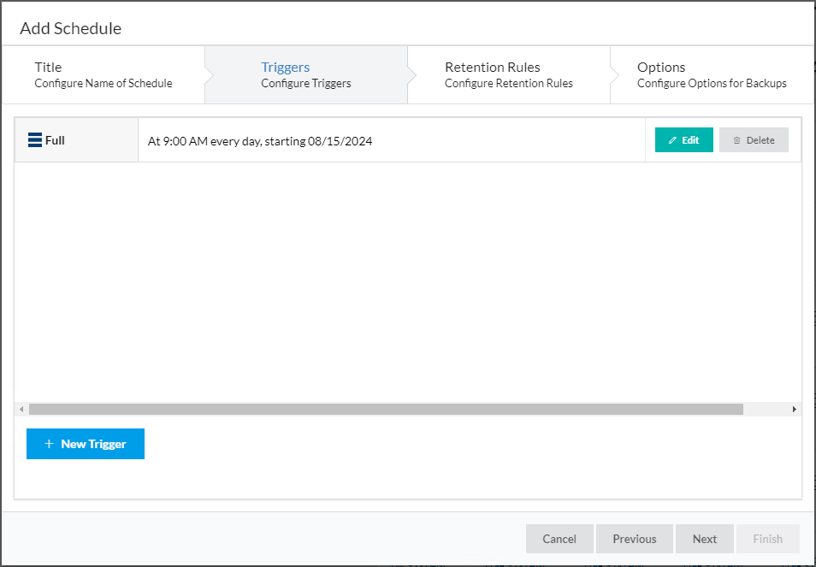Click the 'Full' trigger type label
The height and width of the screenshot is (567, 816).
[x=56, y=140]
